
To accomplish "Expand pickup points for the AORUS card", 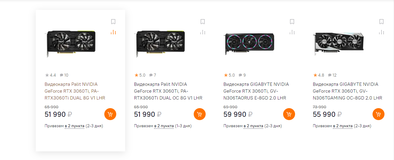I will [253, 126].
